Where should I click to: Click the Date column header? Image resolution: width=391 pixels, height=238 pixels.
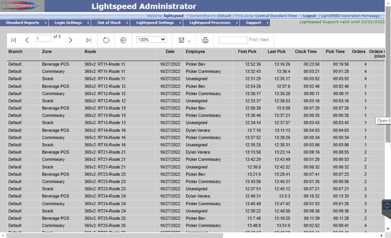click(x=170, y=52)
